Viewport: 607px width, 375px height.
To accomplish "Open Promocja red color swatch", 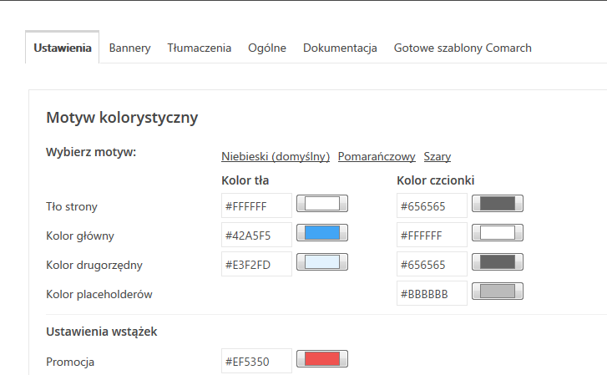I will [x=322, y=359].
